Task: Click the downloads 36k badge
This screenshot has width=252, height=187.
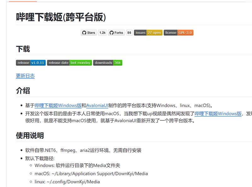Action: click(x=108, y=63)
